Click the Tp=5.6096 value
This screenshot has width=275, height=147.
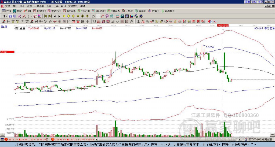point(34,28)
